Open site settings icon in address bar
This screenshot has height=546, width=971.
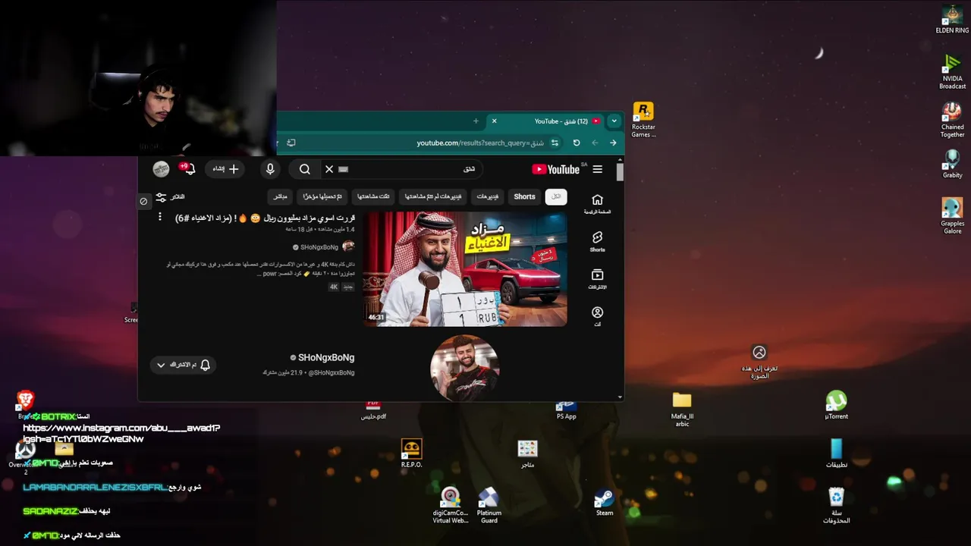[555, 143]
